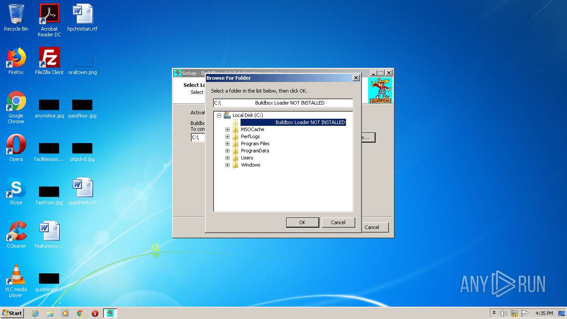567x319 pixels.
Task: Expand the Program Files folder
Action: point(227,144)
